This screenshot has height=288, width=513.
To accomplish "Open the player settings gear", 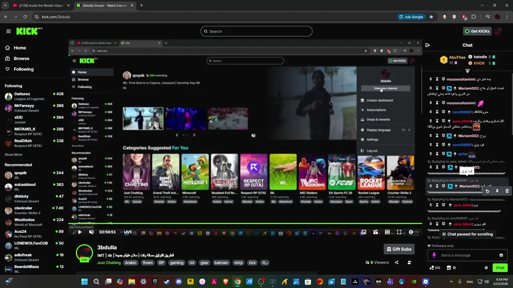I will (411, 232).
